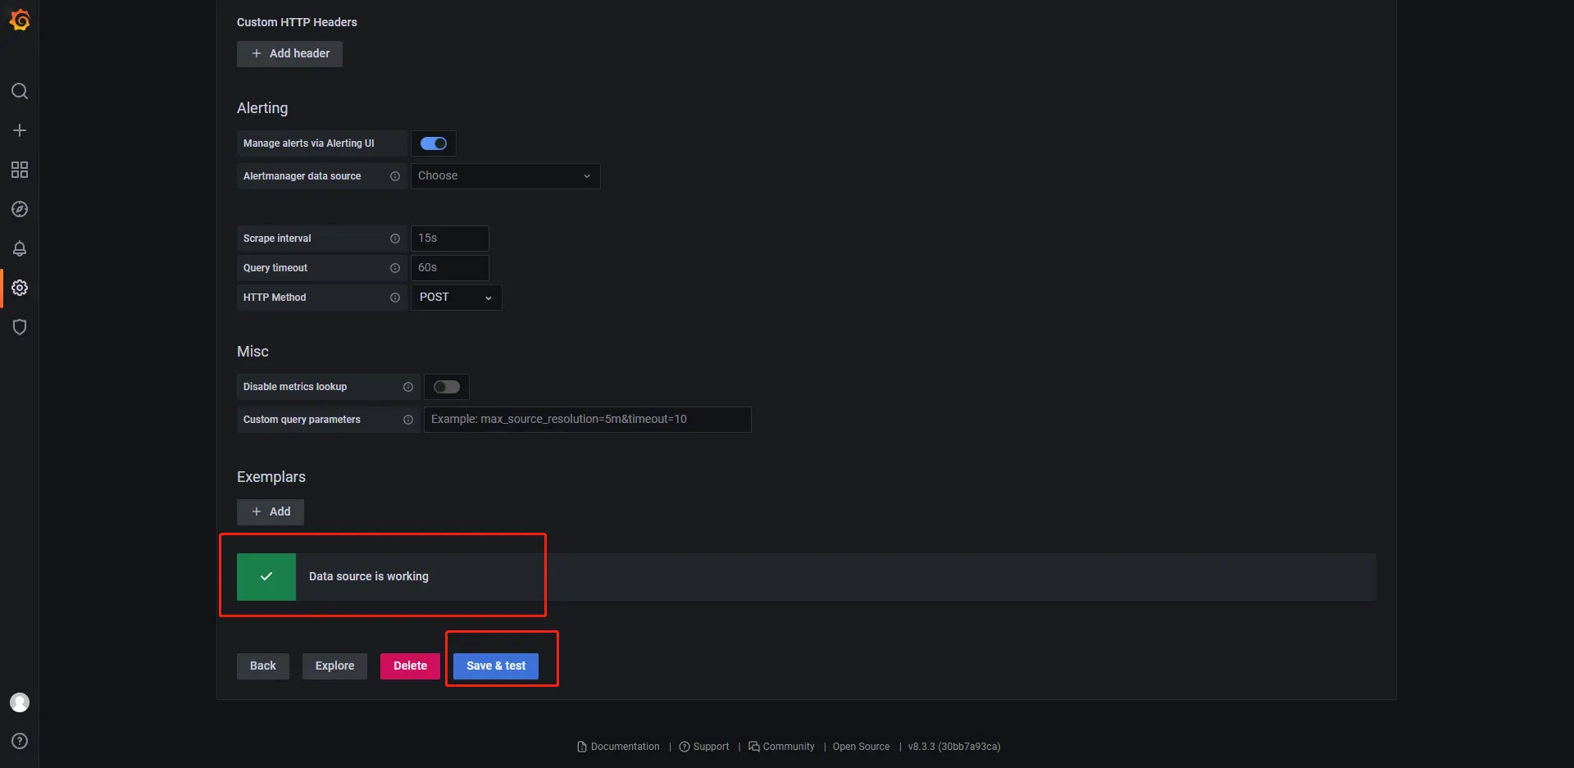The image size is (1574, 768).
Task: Click the Configuration gear icon
Action: 20,288
